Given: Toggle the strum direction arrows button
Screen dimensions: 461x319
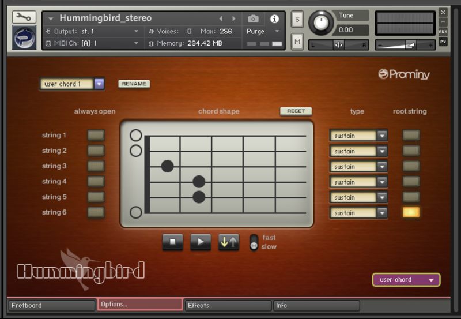Looking at the screenshot, I should coord(228,242).
